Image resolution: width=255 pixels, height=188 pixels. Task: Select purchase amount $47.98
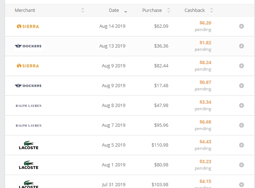pos(161,106)
